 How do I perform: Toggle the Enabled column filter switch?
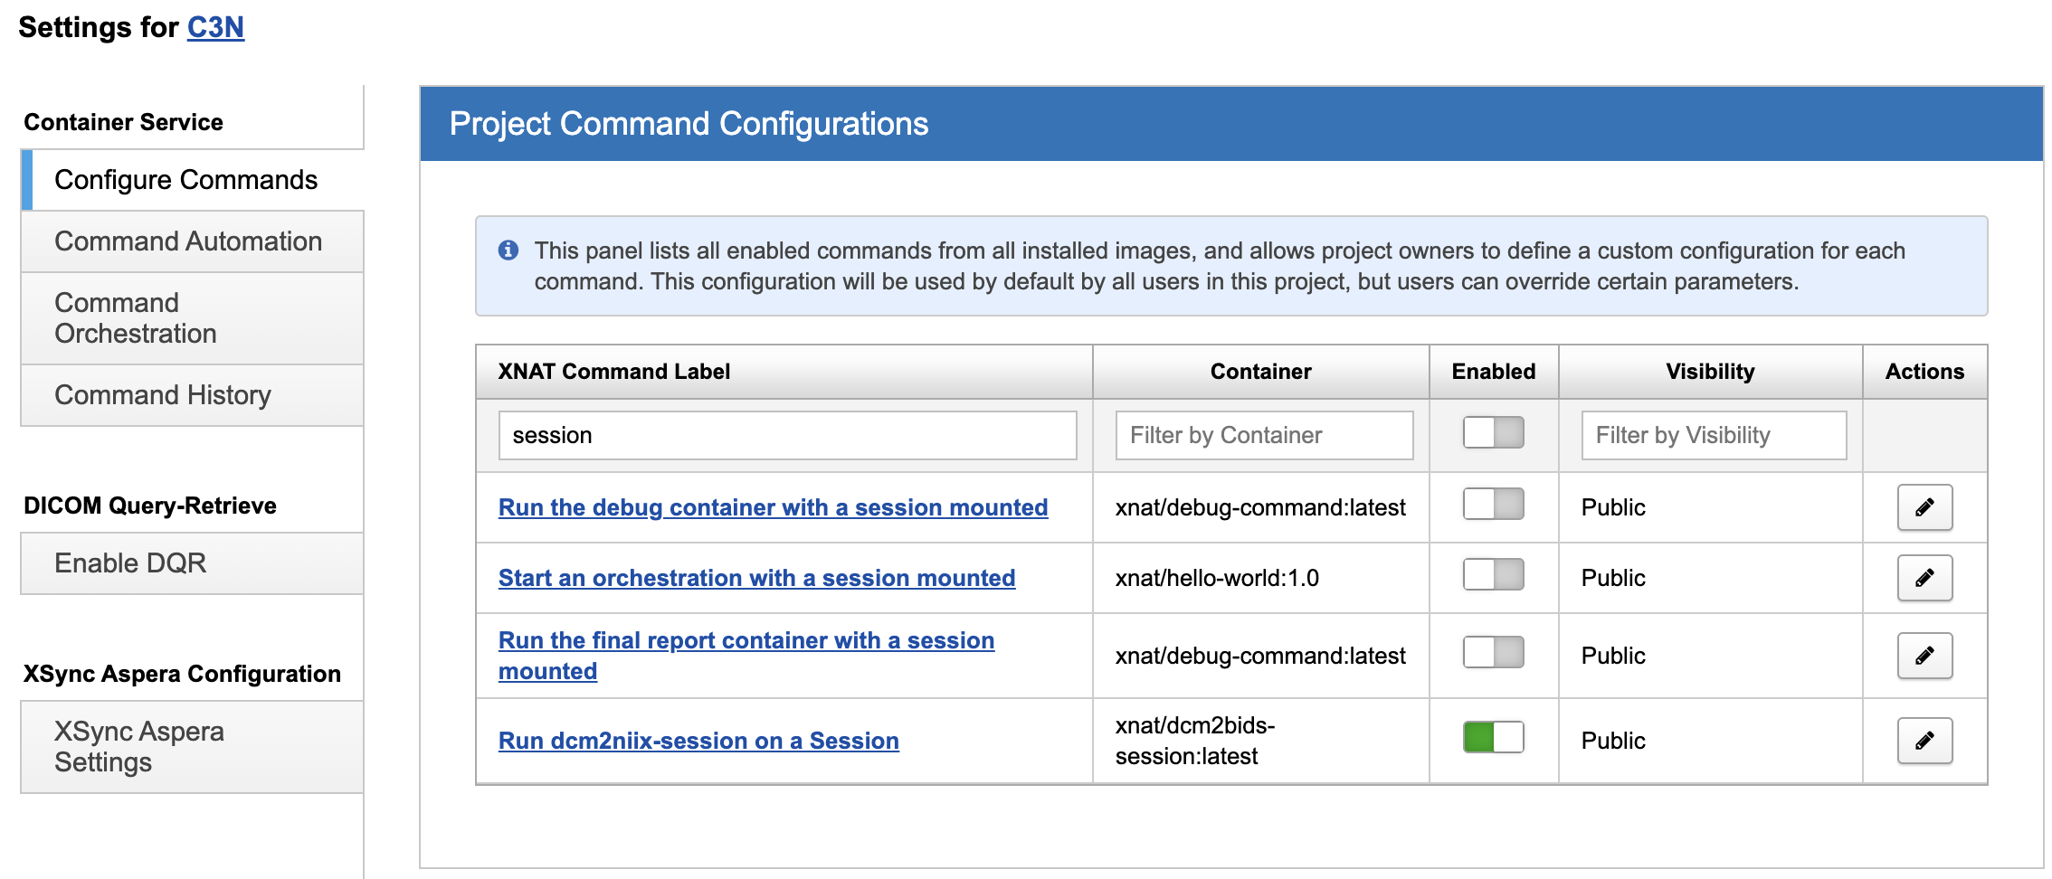(x=1493, y=433)
